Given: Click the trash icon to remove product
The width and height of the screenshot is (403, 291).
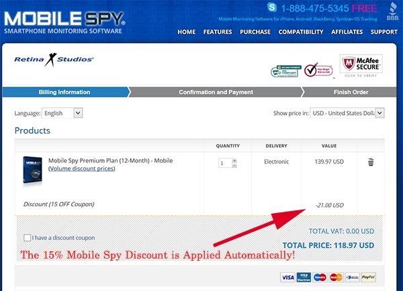Looking at the screenshot, I should [371, 162].
